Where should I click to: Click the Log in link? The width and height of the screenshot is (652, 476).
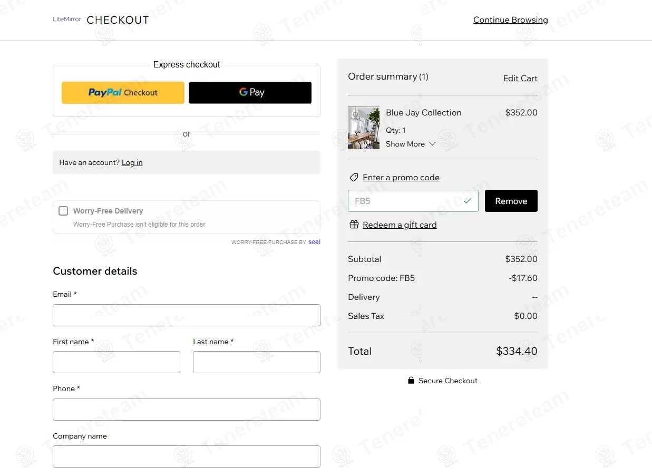[x=132, y=163]
